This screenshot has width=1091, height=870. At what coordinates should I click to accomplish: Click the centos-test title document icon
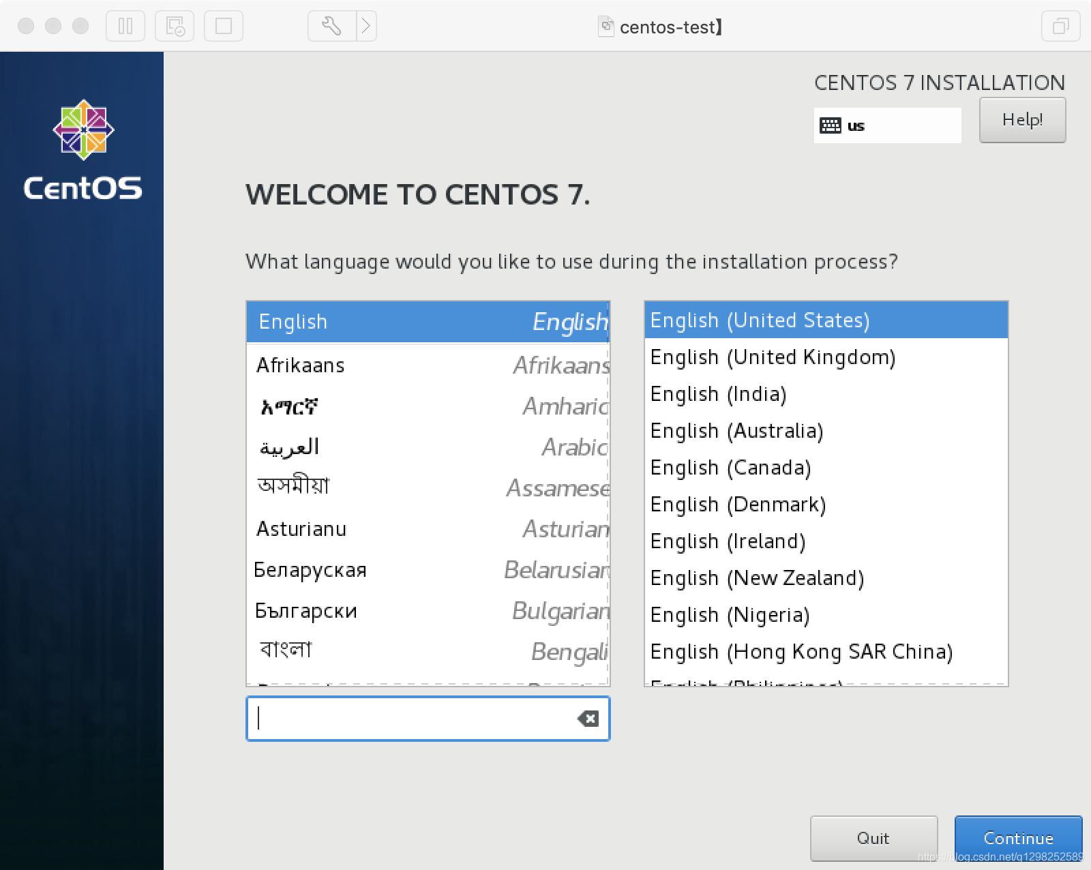tap(606, 27)
